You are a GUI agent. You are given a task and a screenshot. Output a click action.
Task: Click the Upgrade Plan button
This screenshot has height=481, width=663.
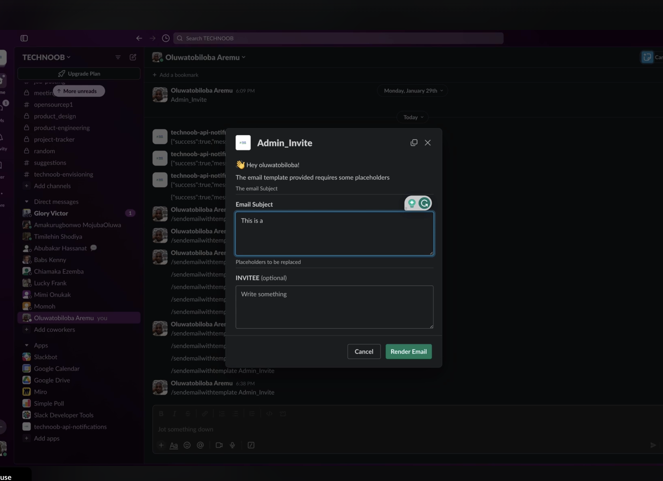point(79,74)
